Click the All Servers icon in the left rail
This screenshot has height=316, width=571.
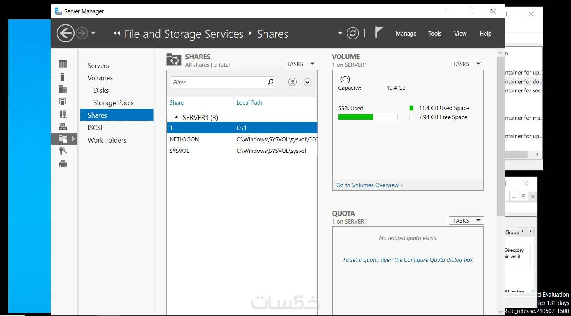(63, 89)
